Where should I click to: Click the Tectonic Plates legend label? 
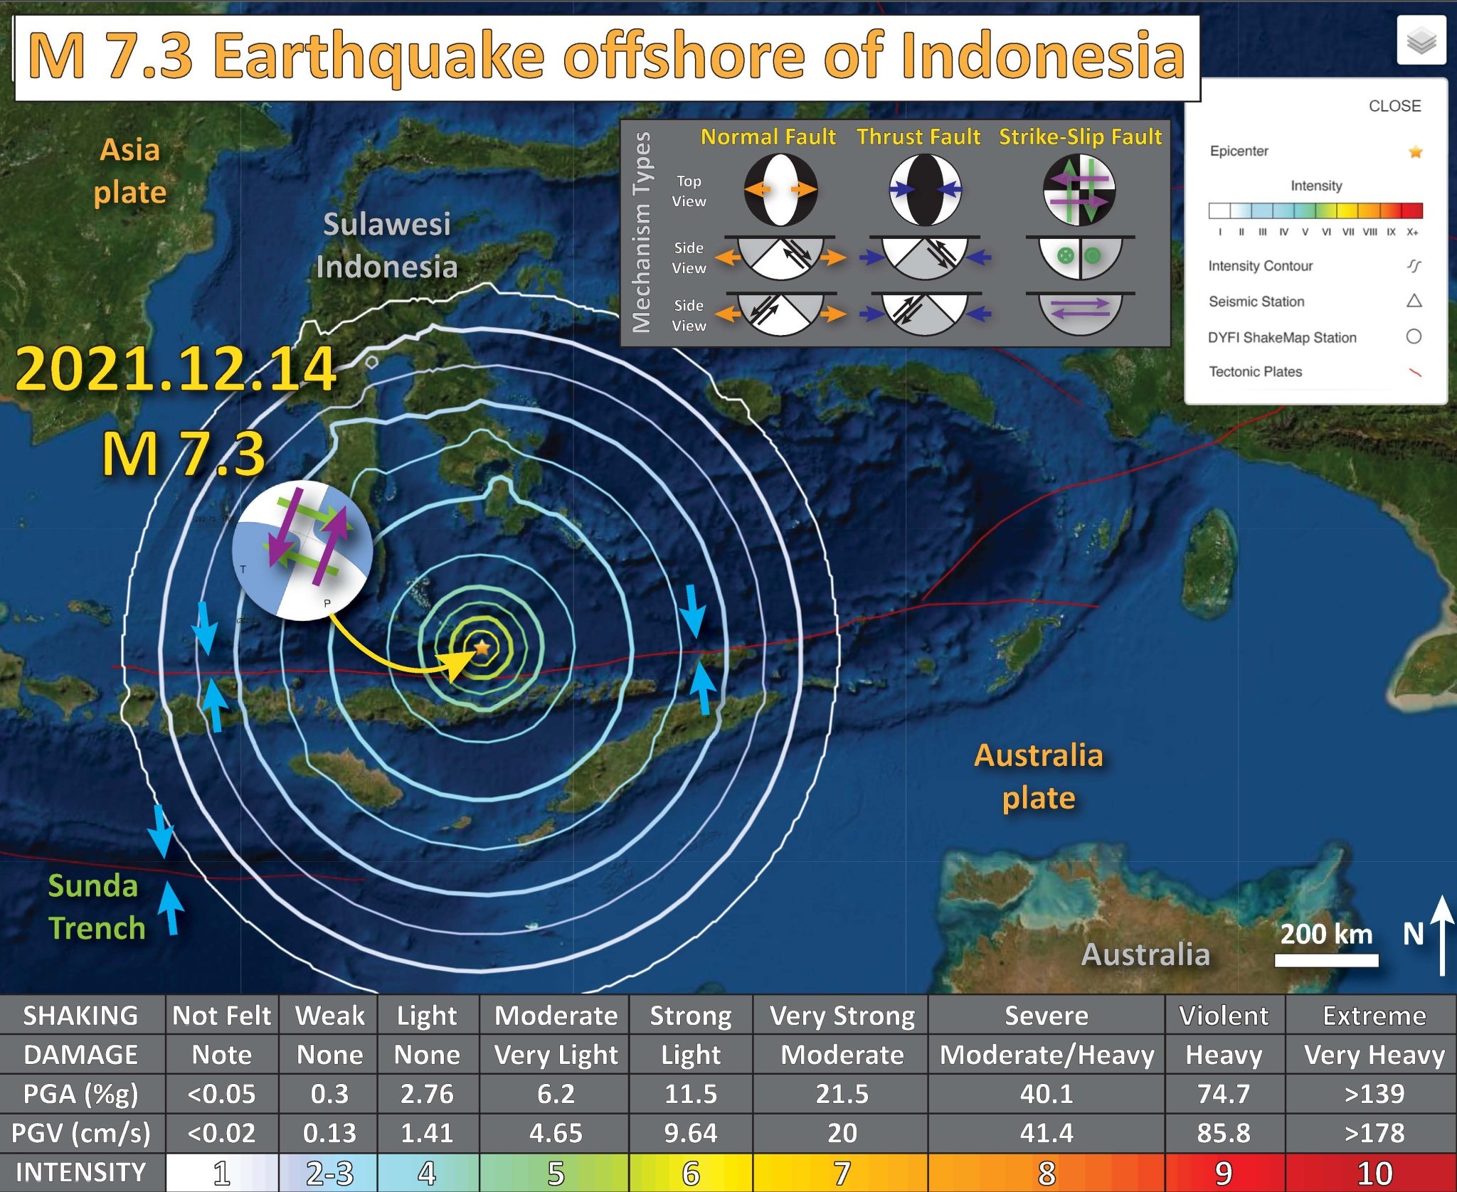1255,372
